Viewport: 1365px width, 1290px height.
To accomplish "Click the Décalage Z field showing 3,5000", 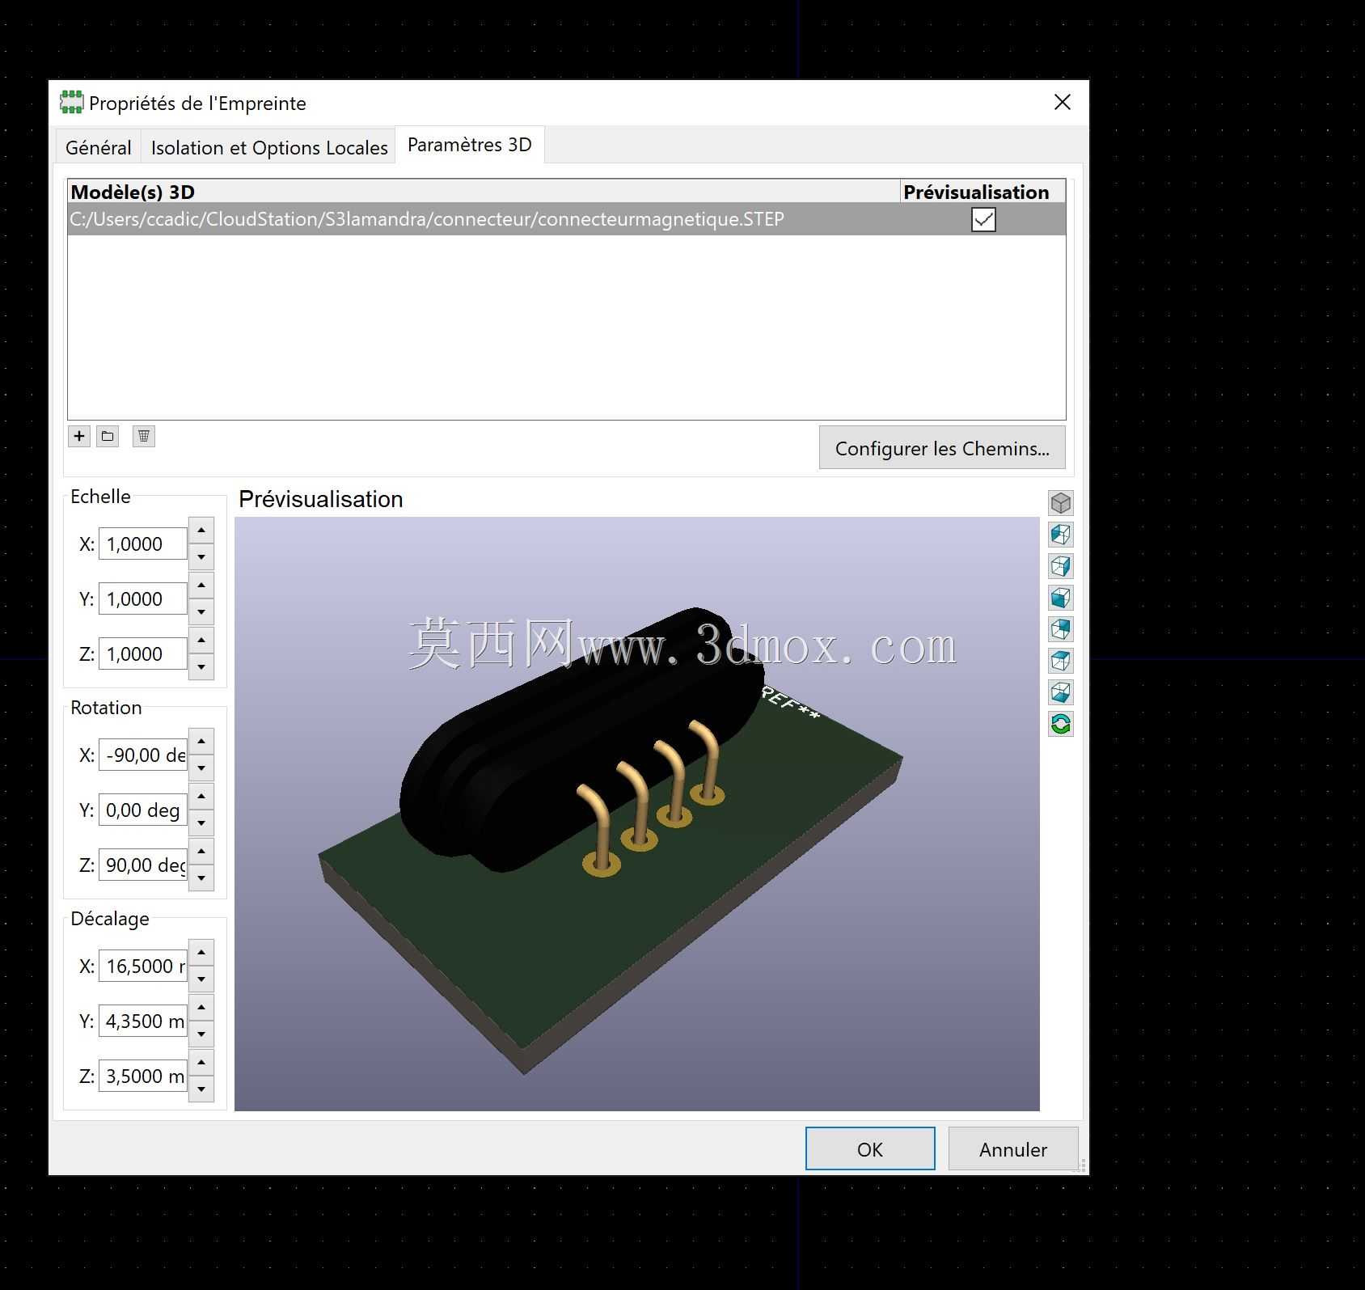I will (x=143, y=1076).
